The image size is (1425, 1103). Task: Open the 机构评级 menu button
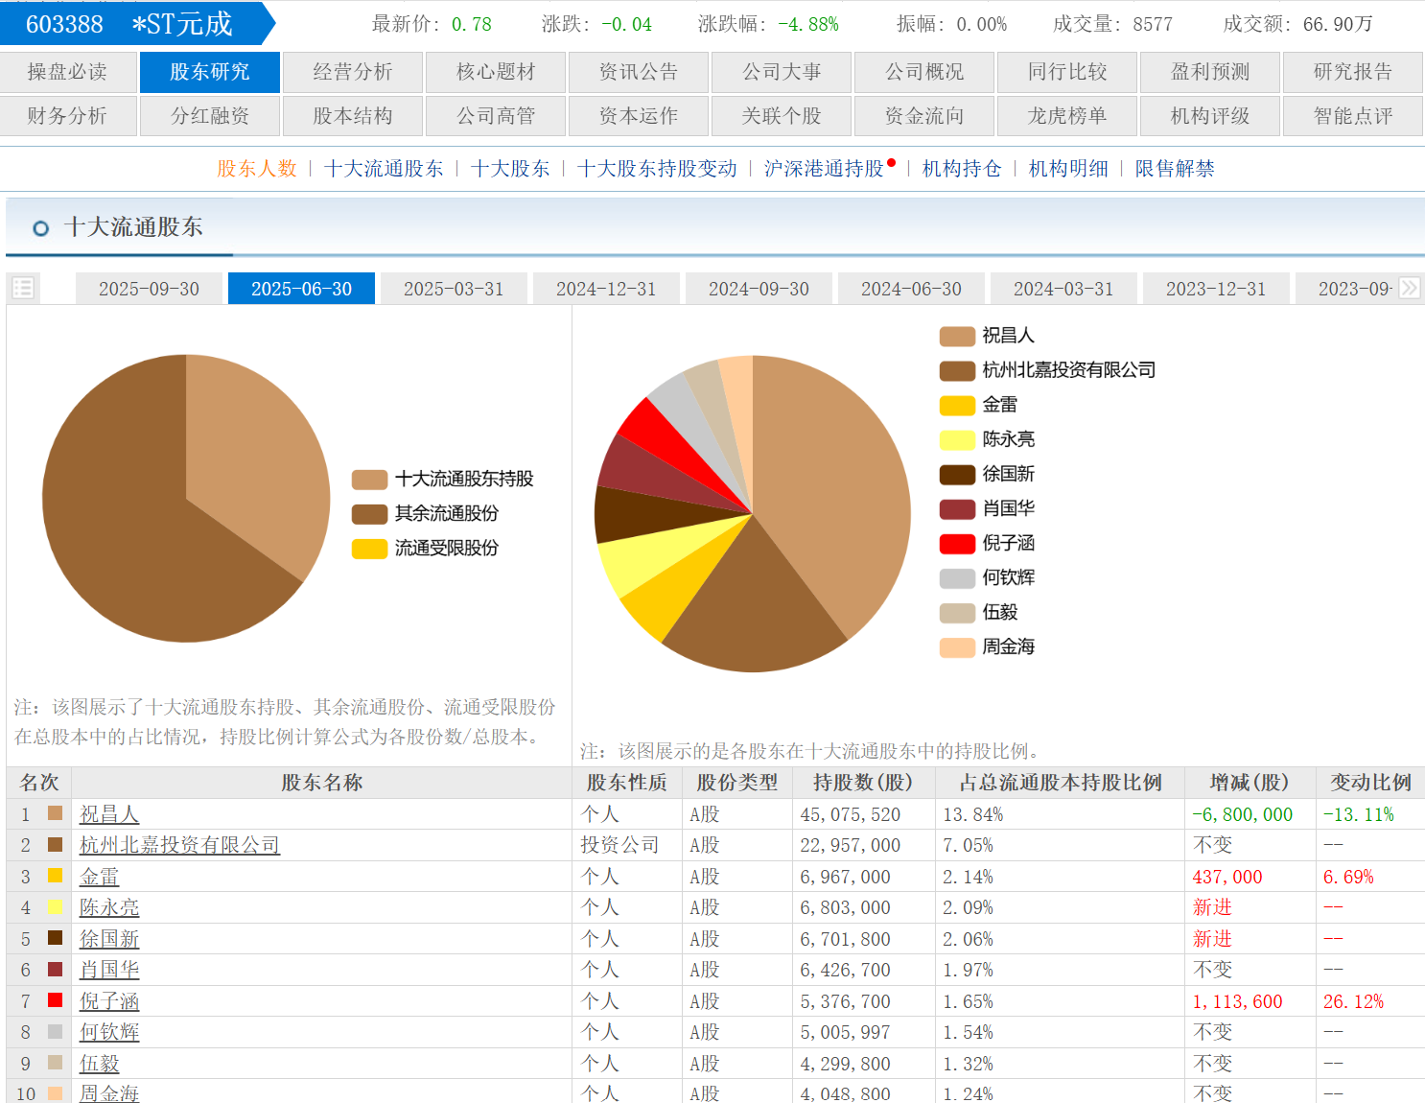coord(1209,116)
